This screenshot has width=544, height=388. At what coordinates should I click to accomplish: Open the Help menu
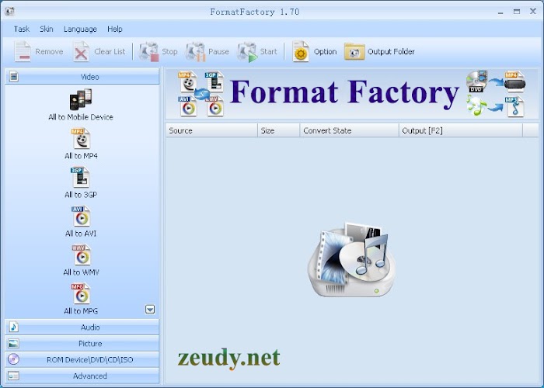click(115, 29)
